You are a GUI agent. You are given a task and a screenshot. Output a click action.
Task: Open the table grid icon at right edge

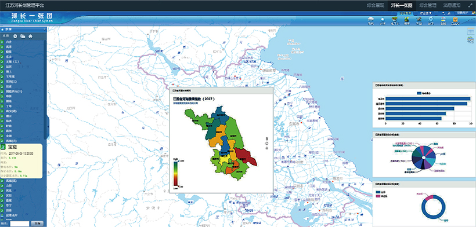[x=471, y=31]
